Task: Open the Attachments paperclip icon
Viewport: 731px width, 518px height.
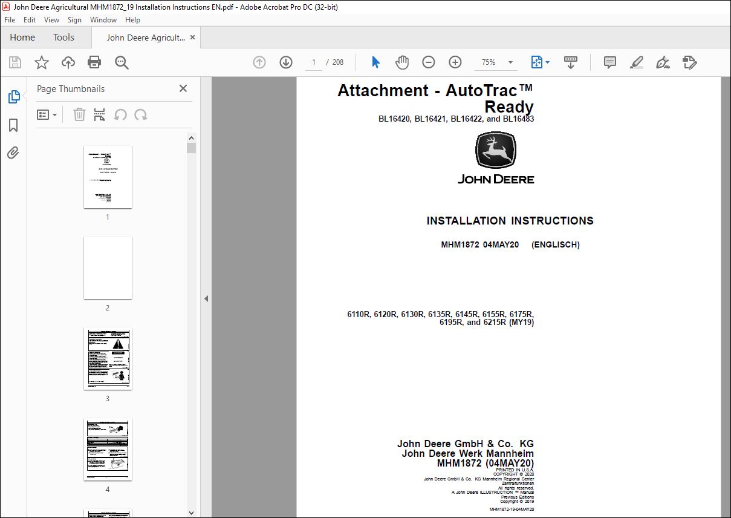Action: click(x=13, y=152)
